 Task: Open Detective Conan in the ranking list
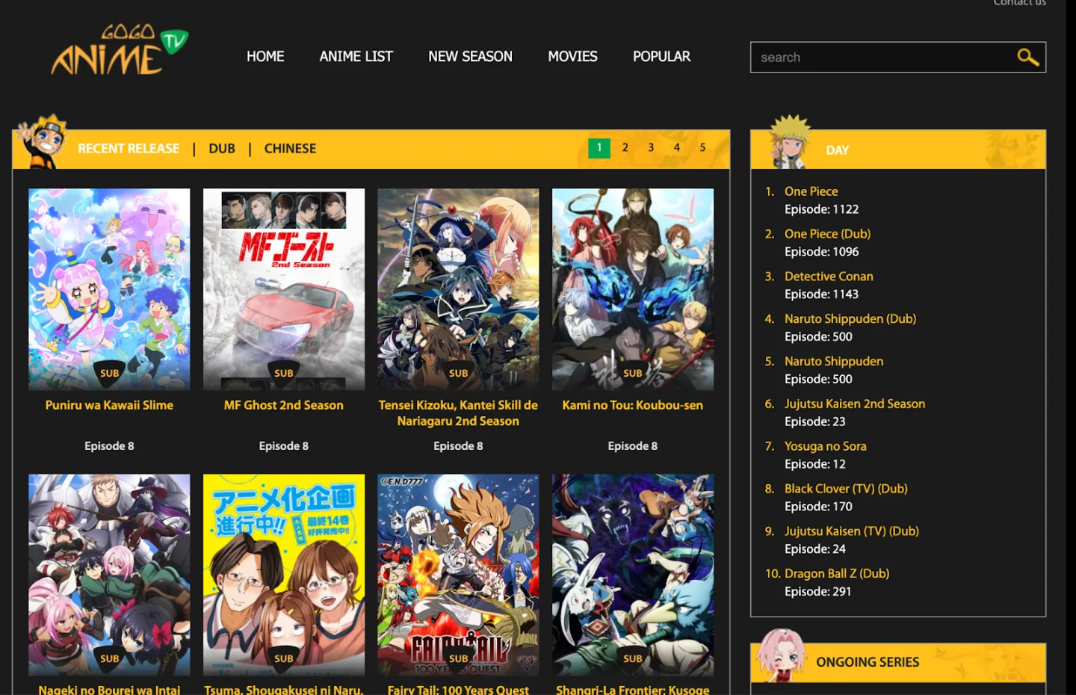click(x=829, y=277)
